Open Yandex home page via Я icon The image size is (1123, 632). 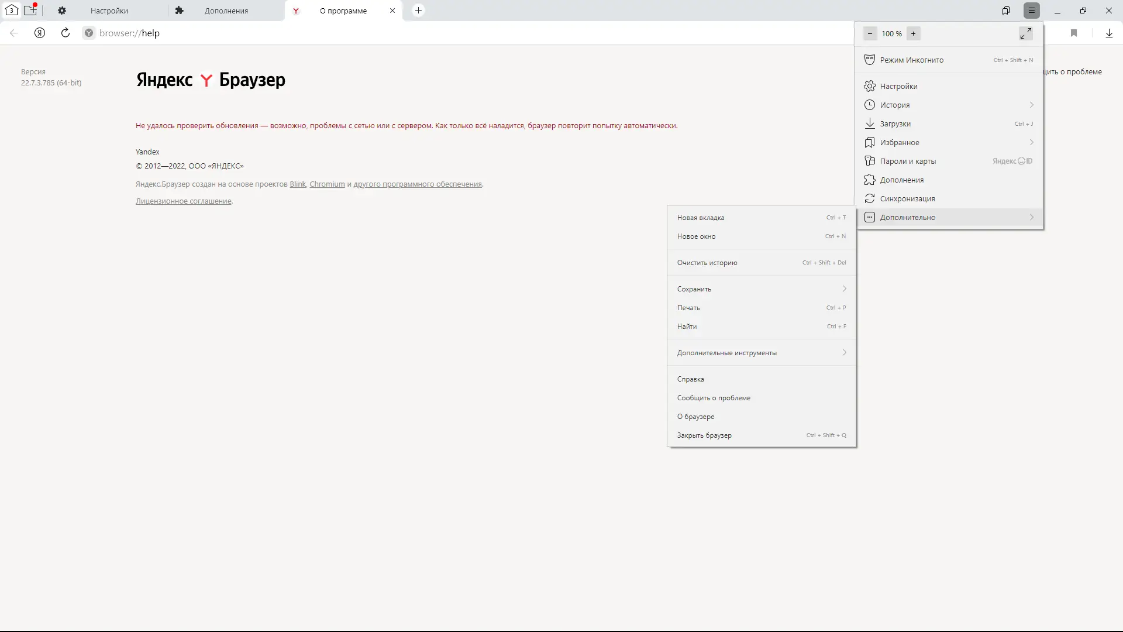coord(40,33)
